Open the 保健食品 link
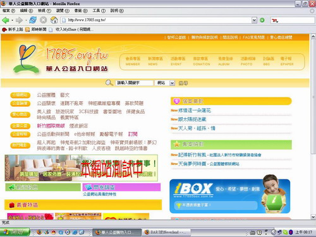316x237 pixels. coord(135,111)
